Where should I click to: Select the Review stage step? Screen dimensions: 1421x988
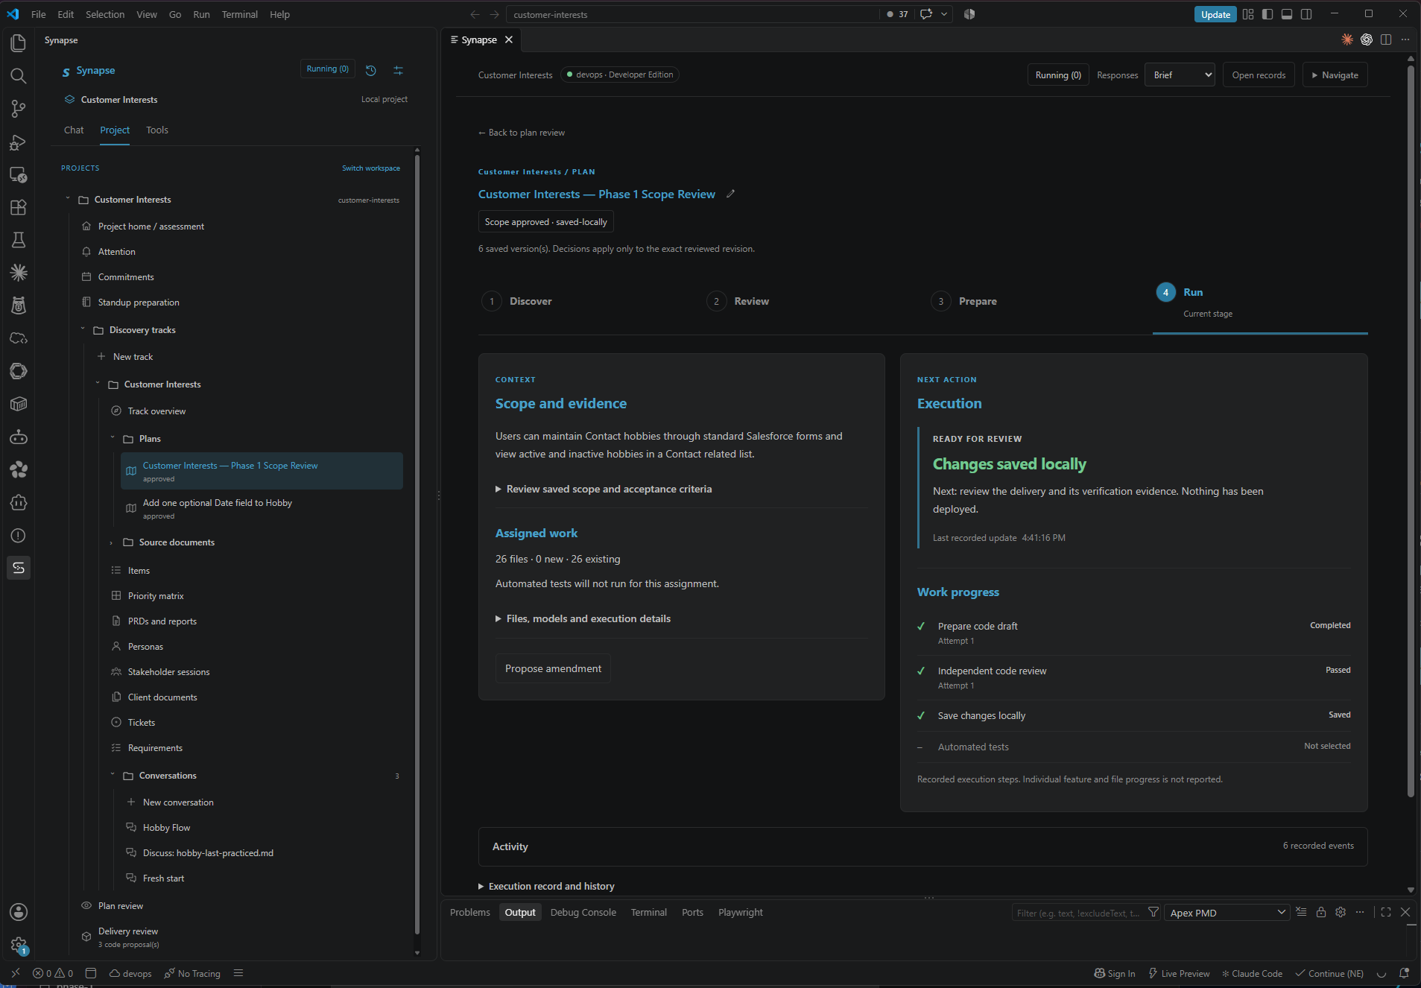point(738,301)
